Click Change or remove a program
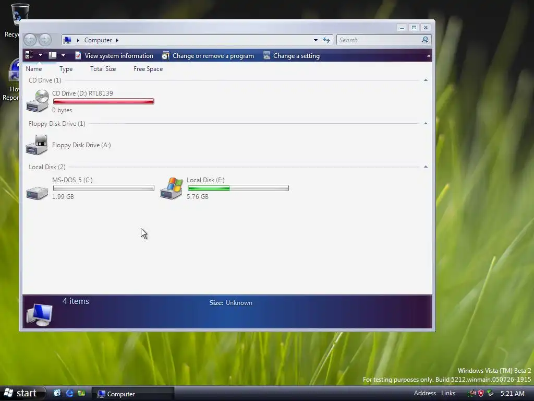534x401 pixels. 208,55
